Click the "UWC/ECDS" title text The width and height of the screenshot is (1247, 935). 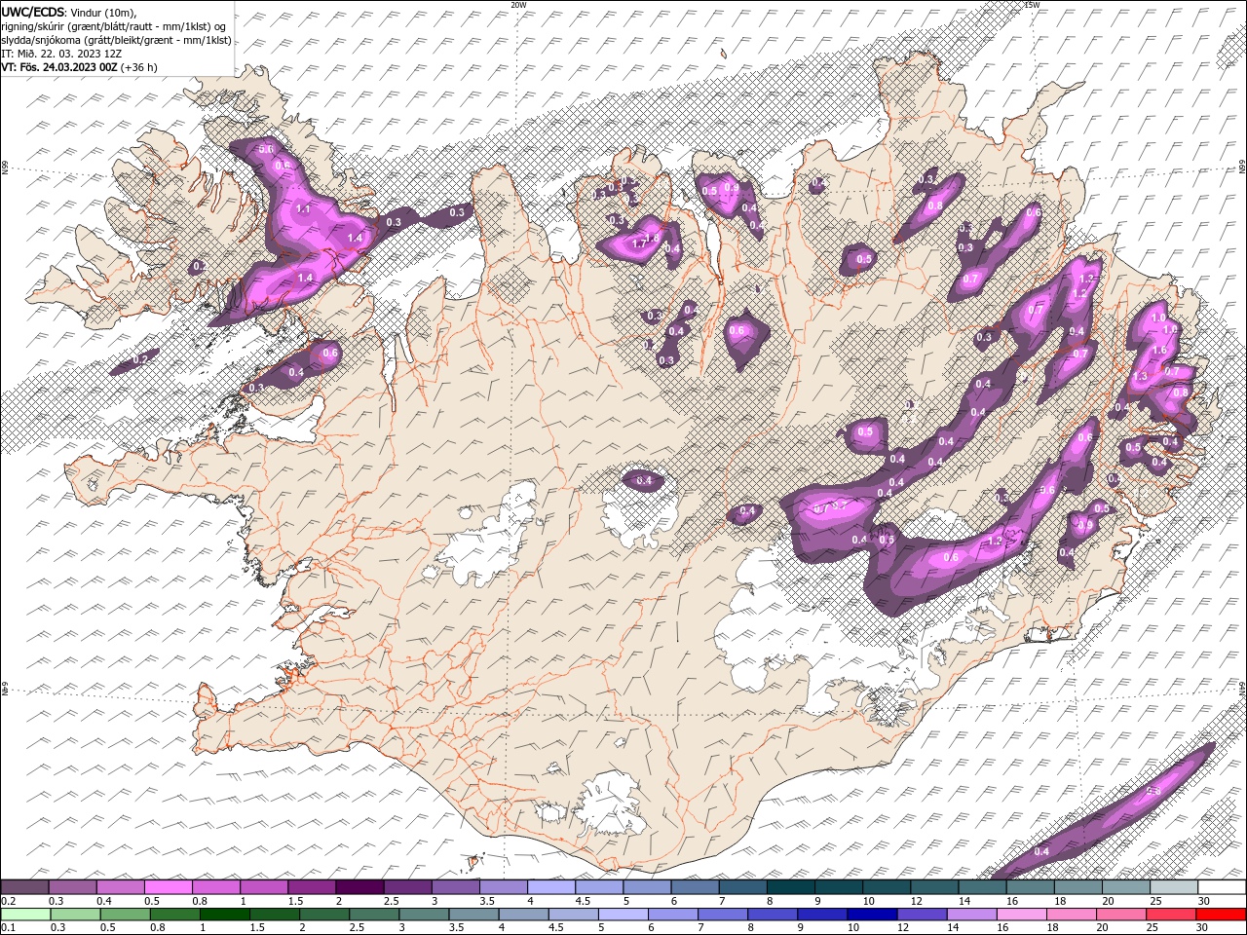[x=32, y=12]
